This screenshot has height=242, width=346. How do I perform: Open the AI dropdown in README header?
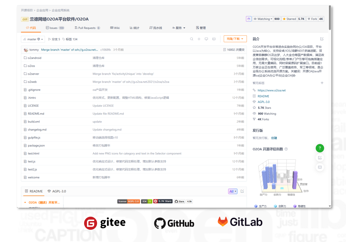[x=233, y=191]
